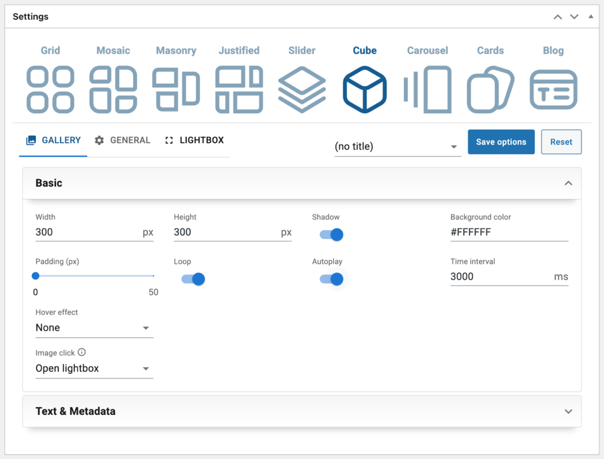Select the Blog layout icon
The height and width of the screenshot is (459, 604).
pos(553,89)
